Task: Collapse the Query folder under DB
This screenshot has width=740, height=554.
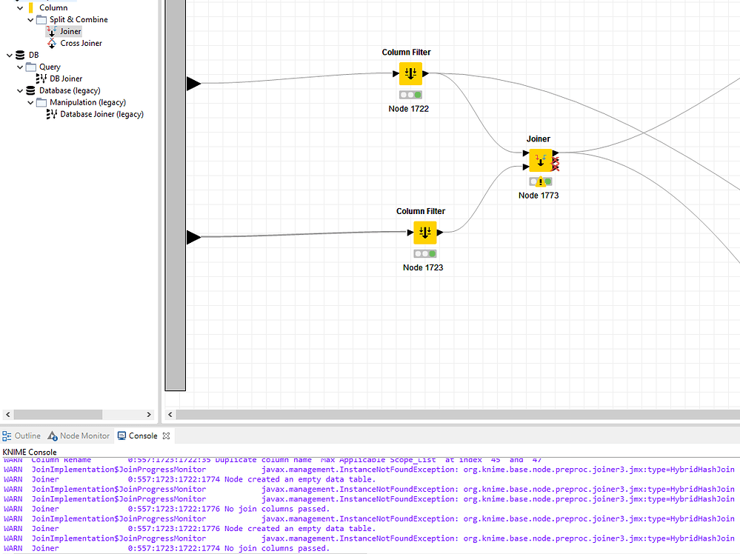Action: [x=19, y=67]
